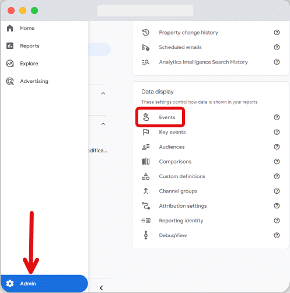Open Key events settings
The image size is (290, 293).
pyautogui.click(x=172, y=132)
